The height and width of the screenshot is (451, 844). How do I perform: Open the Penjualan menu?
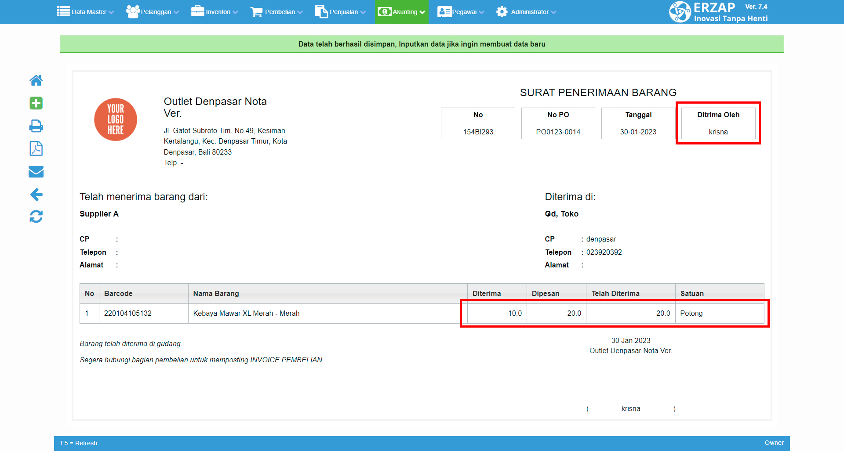coord(340,12)
